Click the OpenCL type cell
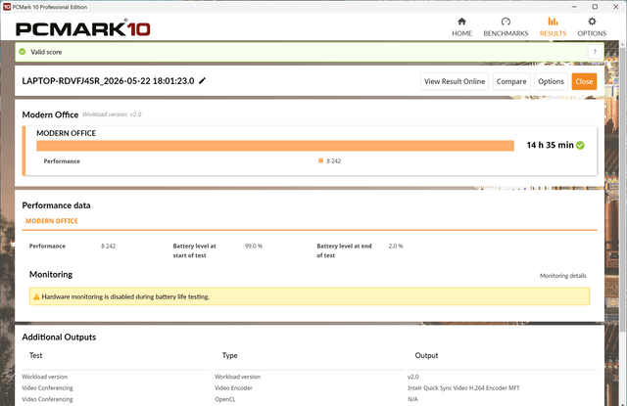The image size is (627, 406). [x=225, y=399]
